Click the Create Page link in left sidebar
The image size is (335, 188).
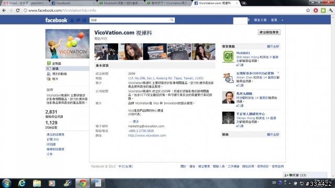(55, 135)
